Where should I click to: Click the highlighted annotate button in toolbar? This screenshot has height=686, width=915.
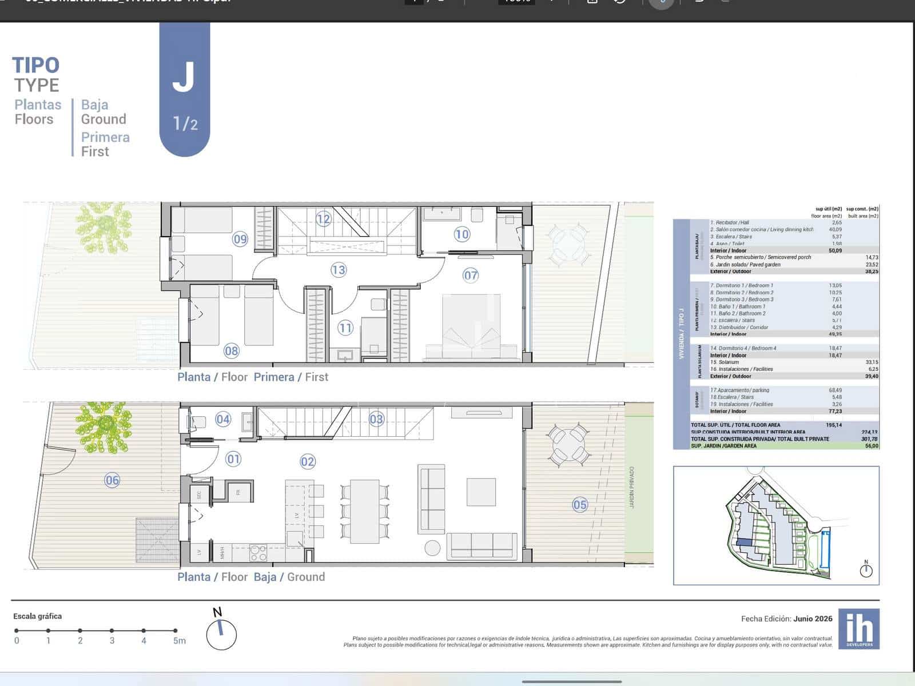click(661, 2)
